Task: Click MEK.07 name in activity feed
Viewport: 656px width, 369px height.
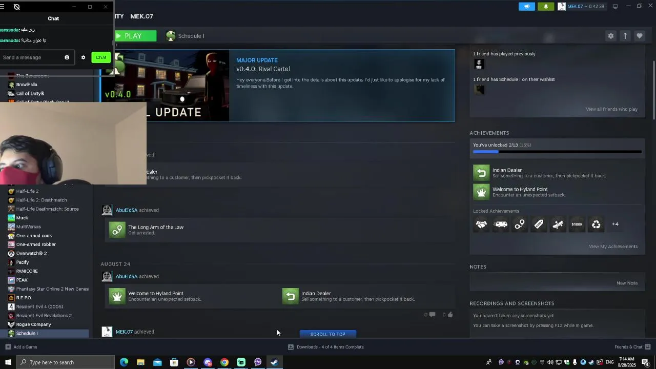Action: 124,332
